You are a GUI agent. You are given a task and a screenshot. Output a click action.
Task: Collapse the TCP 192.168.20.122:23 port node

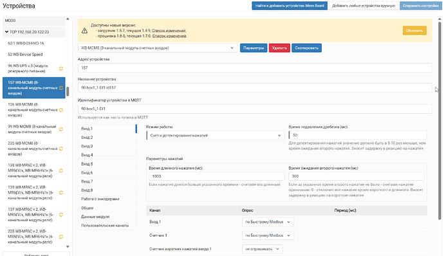[x=6, y=32]
